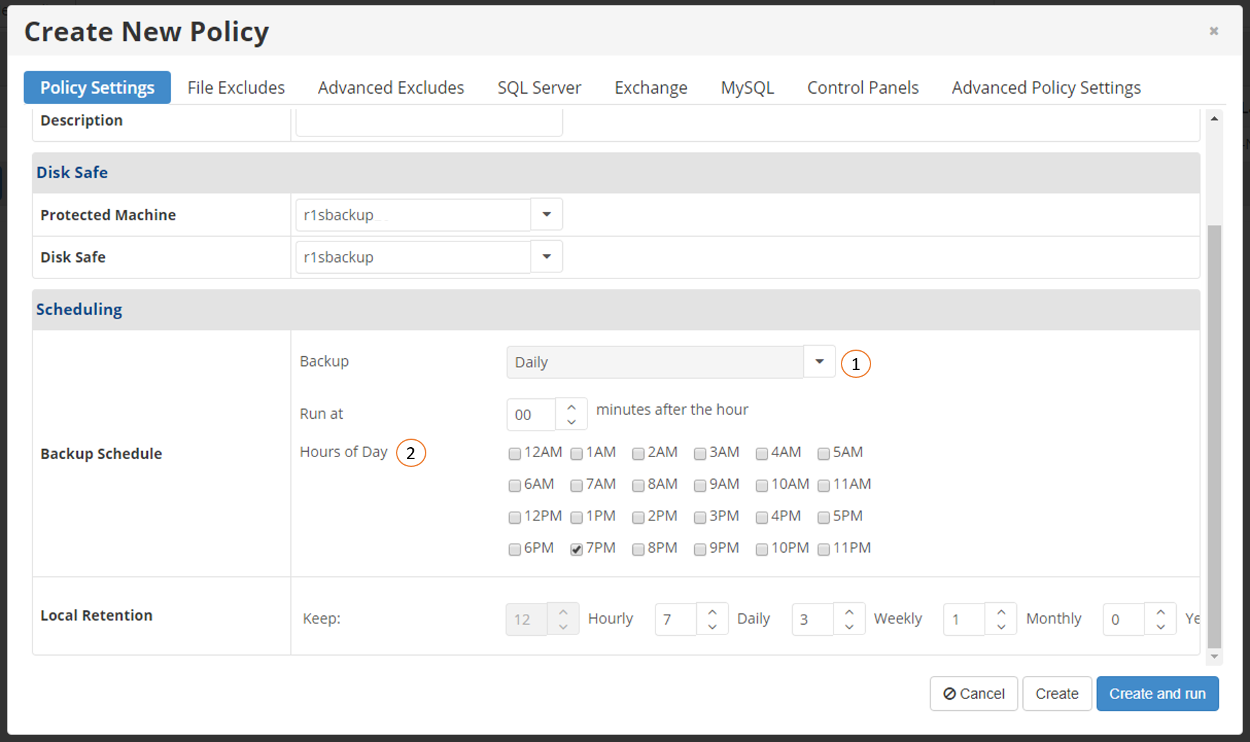Close the Create New Policy dialog
The height and width of the screenshot is (742, 1250).
pyautogui.click(x=1214, y=31)
